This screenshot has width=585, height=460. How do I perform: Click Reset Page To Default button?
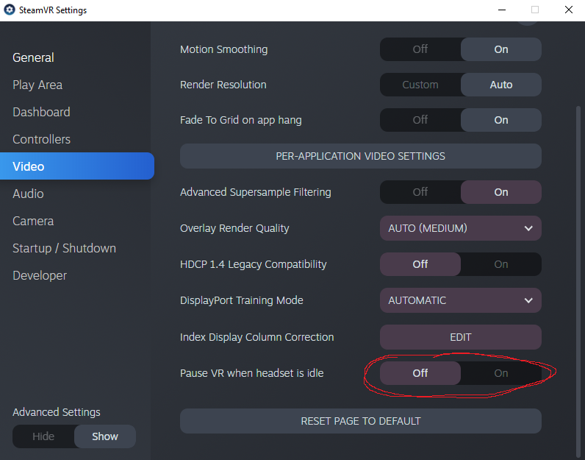pyautogui.click(x=360, y=421)
